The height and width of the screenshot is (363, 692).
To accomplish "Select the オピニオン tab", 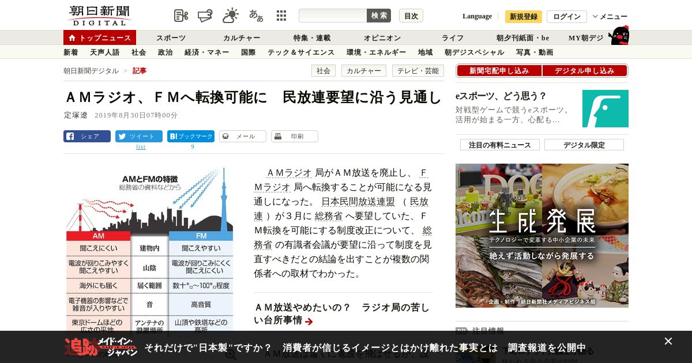I will [382, 38].
